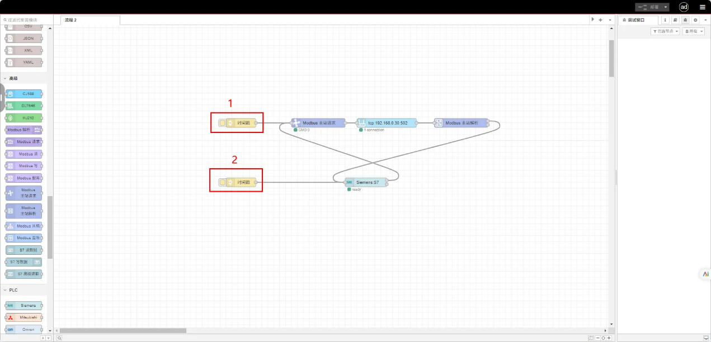
Task: Click the 部署 deploy button
Action: pyautogui.click(x=649, y=7)
